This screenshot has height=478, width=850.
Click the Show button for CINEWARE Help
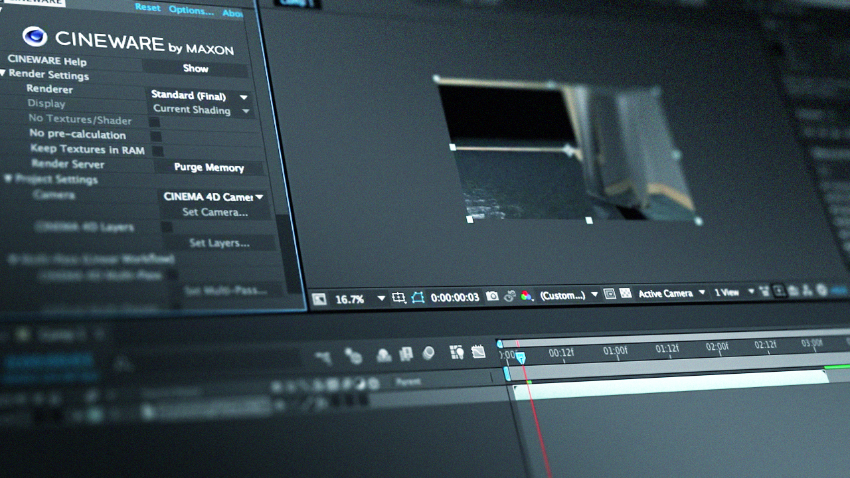coord(195,68)
